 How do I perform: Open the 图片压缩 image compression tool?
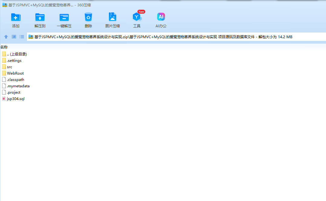[x=113, y=17]
